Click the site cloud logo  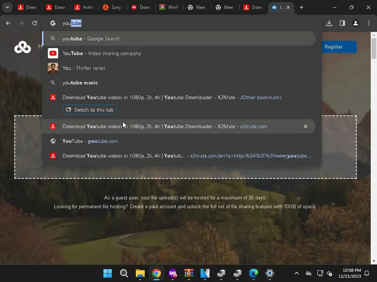point(22,47)
